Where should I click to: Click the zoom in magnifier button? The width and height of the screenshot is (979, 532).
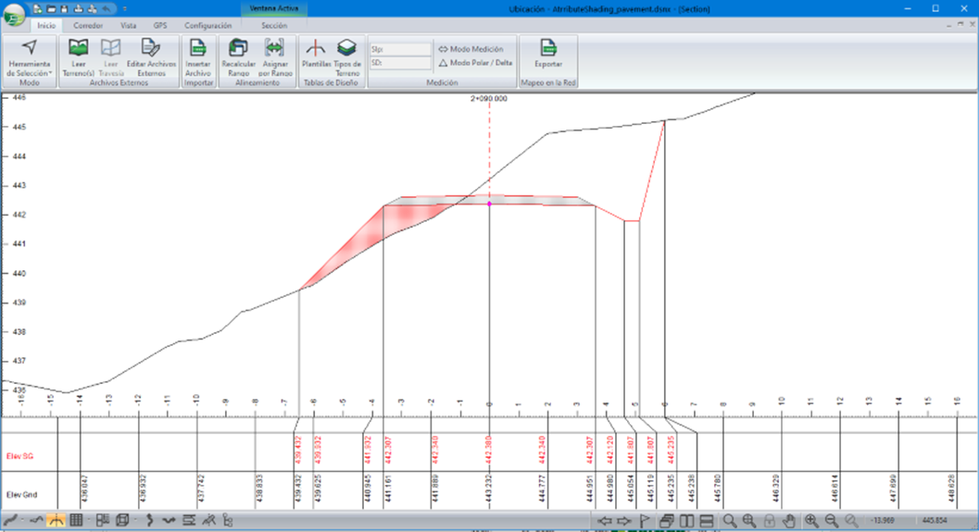coord(811,521)
